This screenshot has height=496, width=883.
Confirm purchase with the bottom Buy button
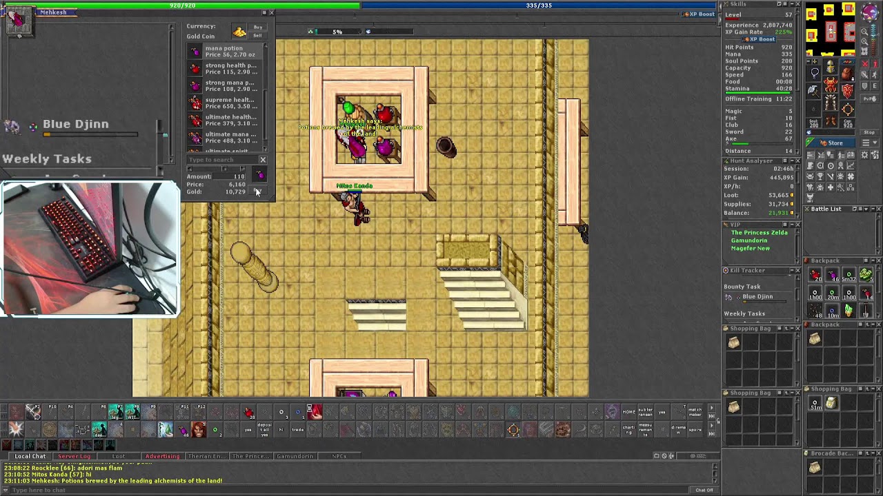coord(257,192)
